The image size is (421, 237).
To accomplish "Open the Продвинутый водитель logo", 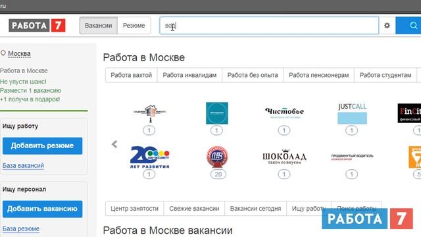I will pos(352,157).
